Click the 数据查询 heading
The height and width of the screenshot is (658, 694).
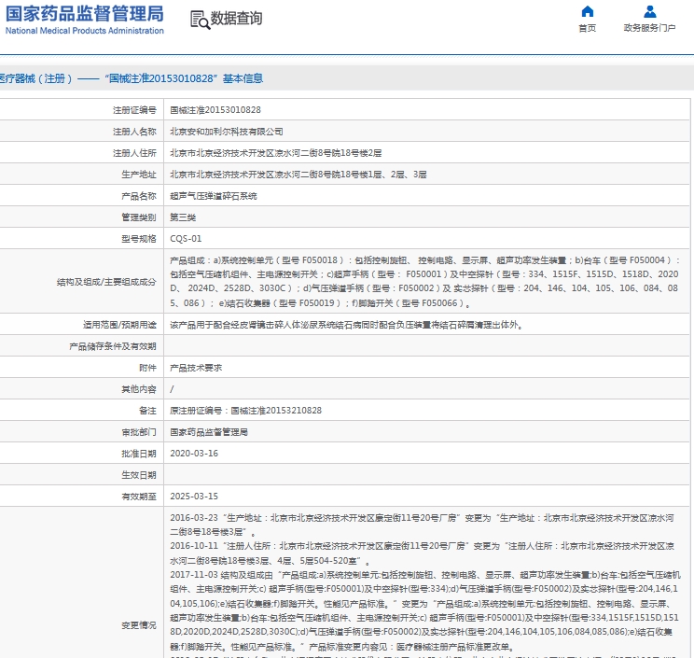236,19
